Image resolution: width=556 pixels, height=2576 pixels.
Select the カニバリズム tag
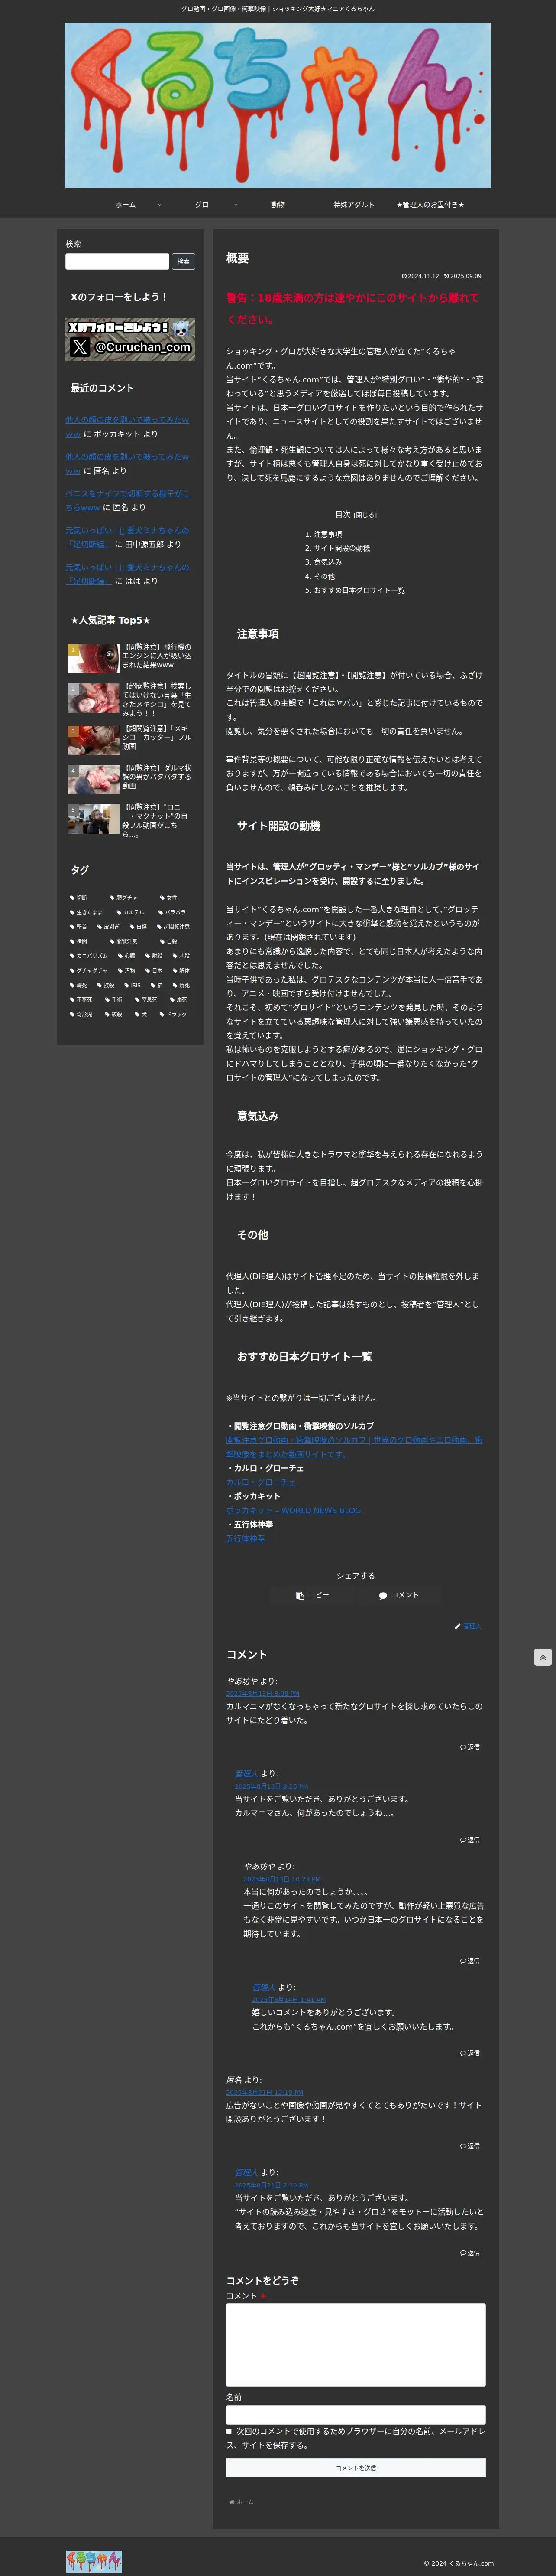[x=89, y=956]
